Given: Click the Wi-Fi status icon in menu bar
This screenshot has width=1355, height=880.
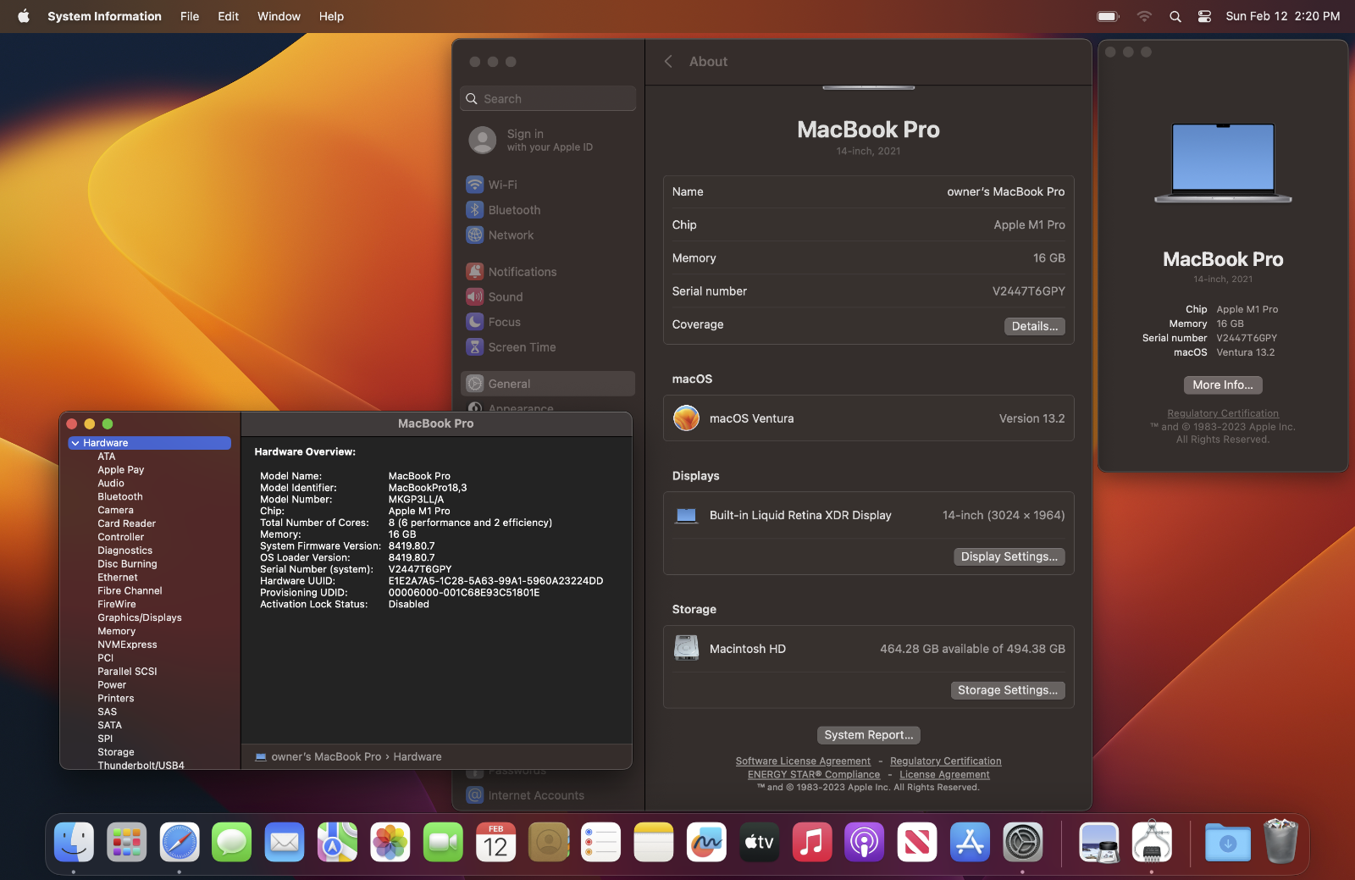Looking at the screenshot, I should 1144,16.
